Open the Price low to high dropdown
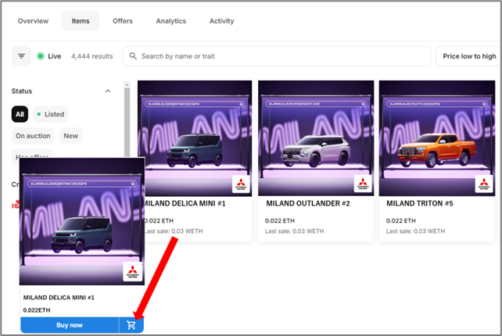 [x=468, y=56]
